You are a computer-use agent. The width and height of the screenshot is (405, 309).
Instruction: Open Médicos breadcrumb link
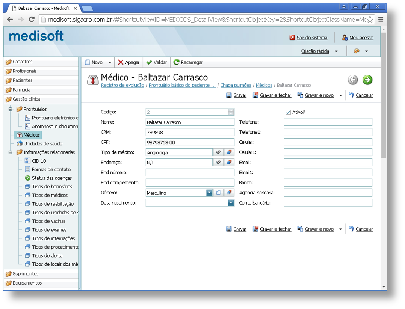pos(264,85)
